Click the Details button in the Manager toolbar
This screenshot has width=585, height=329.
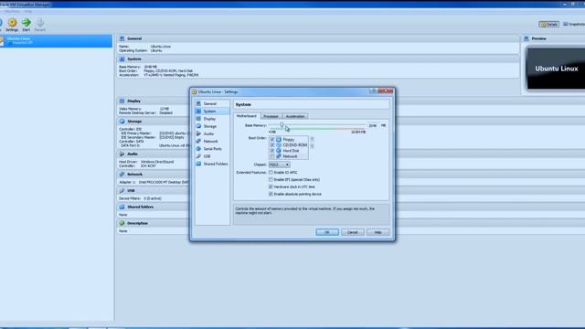(548, 25)
